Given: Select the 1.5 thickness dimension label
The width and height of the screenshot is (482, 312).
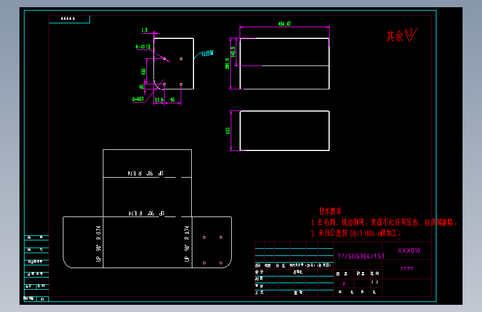Looking at the screenshot, I should click(x=145, y=30).
